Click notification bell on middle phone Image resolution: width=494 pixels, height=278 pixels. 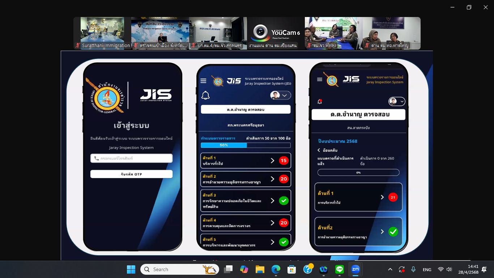(205, 96)
